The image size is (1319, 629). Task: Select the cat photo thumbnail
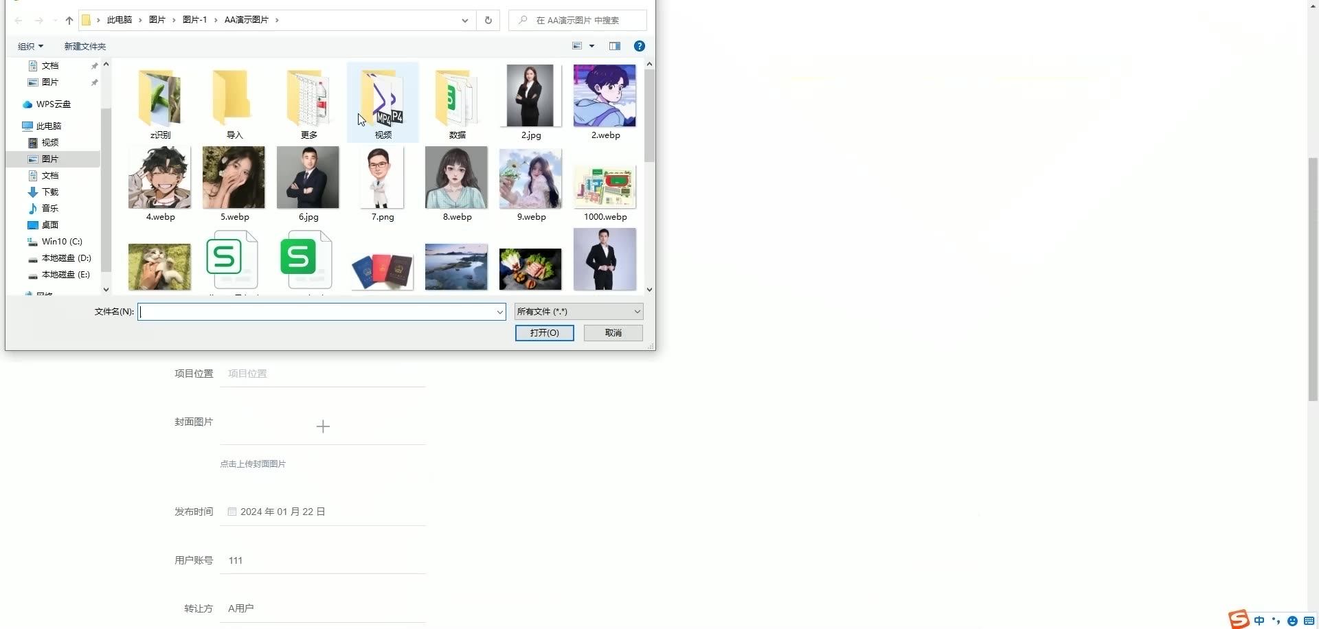point(160,266)
